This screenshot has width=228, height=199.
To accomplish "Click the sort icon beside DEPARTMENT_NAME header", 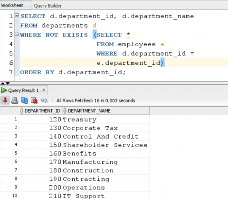I will point(65,111).
